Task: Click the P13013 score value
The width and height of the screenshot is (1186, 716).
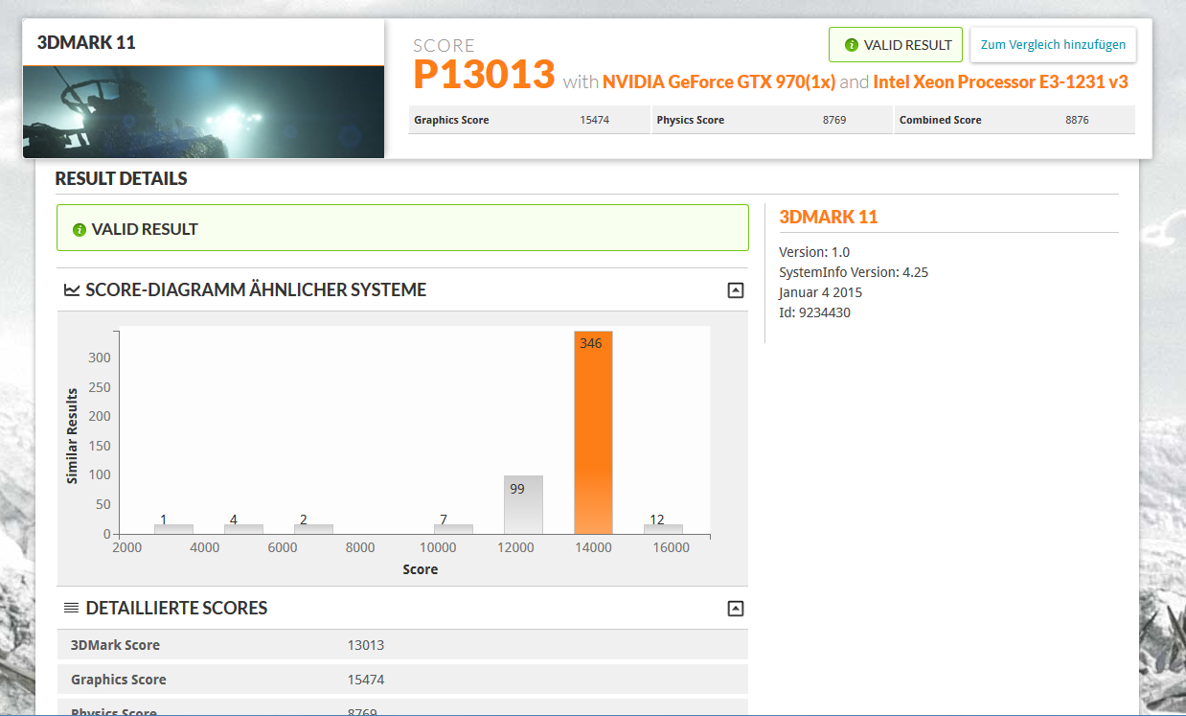Action: [x=484, y=75]
